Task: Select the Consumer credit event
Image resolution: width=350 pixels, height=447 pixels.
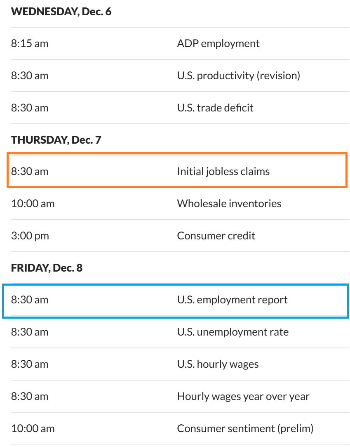Action: click(x=216, y=236)
